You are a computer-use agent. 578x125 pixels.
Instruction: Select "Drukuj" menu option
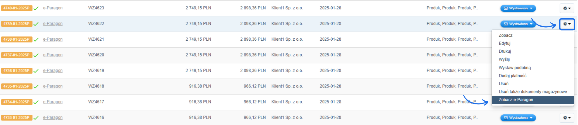(505, 52)
